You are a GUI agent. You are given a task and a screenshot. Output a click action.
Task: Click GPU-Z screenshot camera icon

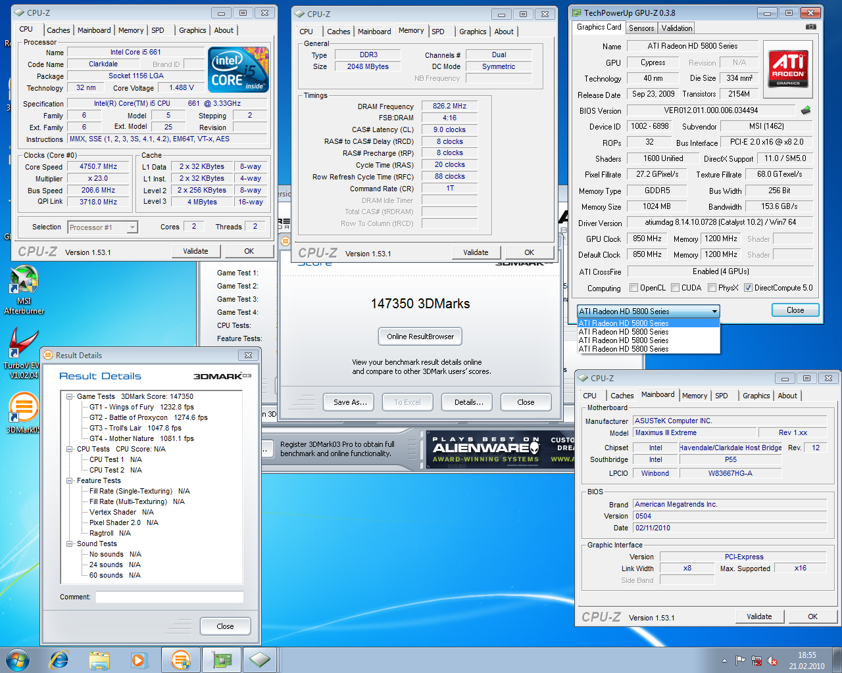pyautogui.click(x=811, y=27)
